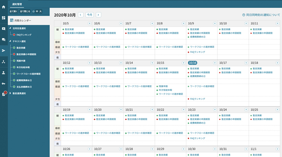Open the key icon in sidebar
Screen dimensions: 282x157
click(x=4, y=83)
